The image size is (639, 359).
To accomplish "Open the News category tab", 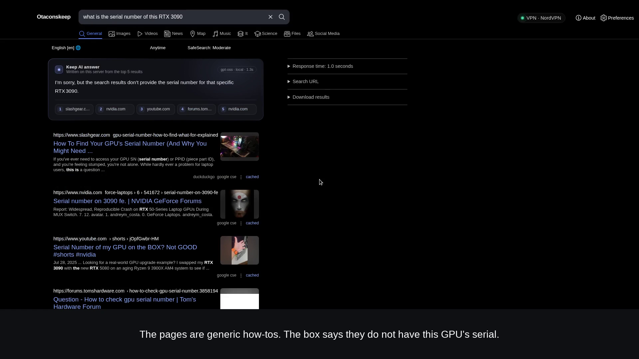I will point(173,34).
